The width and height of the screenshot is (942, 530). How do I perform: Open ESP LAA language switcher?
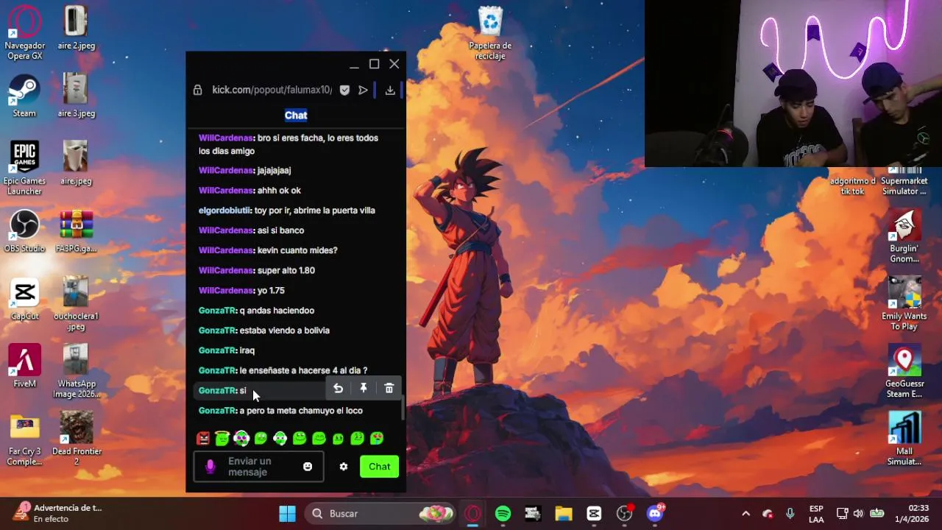[x=816, y=514]
